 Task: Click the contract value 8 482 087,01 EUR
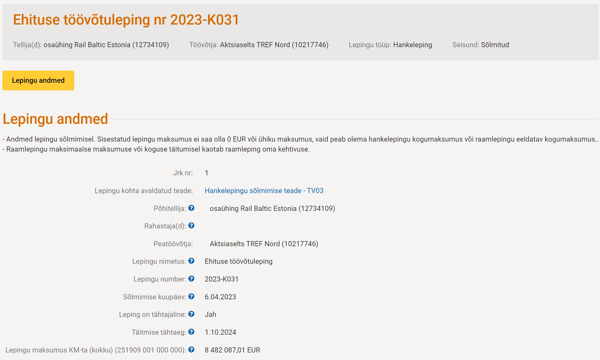pyautogui.click(x=232, y=350)
